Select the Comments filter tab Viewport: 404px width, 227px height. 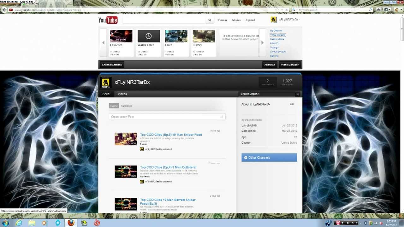126,106
